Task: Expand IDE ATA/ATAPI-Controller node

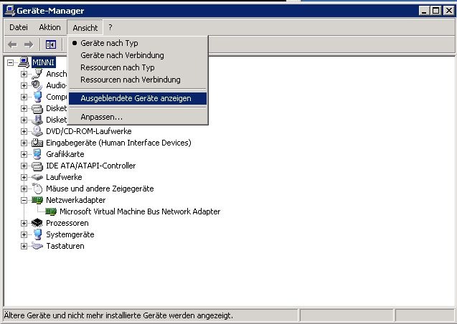Action: (x=24, y=166)
